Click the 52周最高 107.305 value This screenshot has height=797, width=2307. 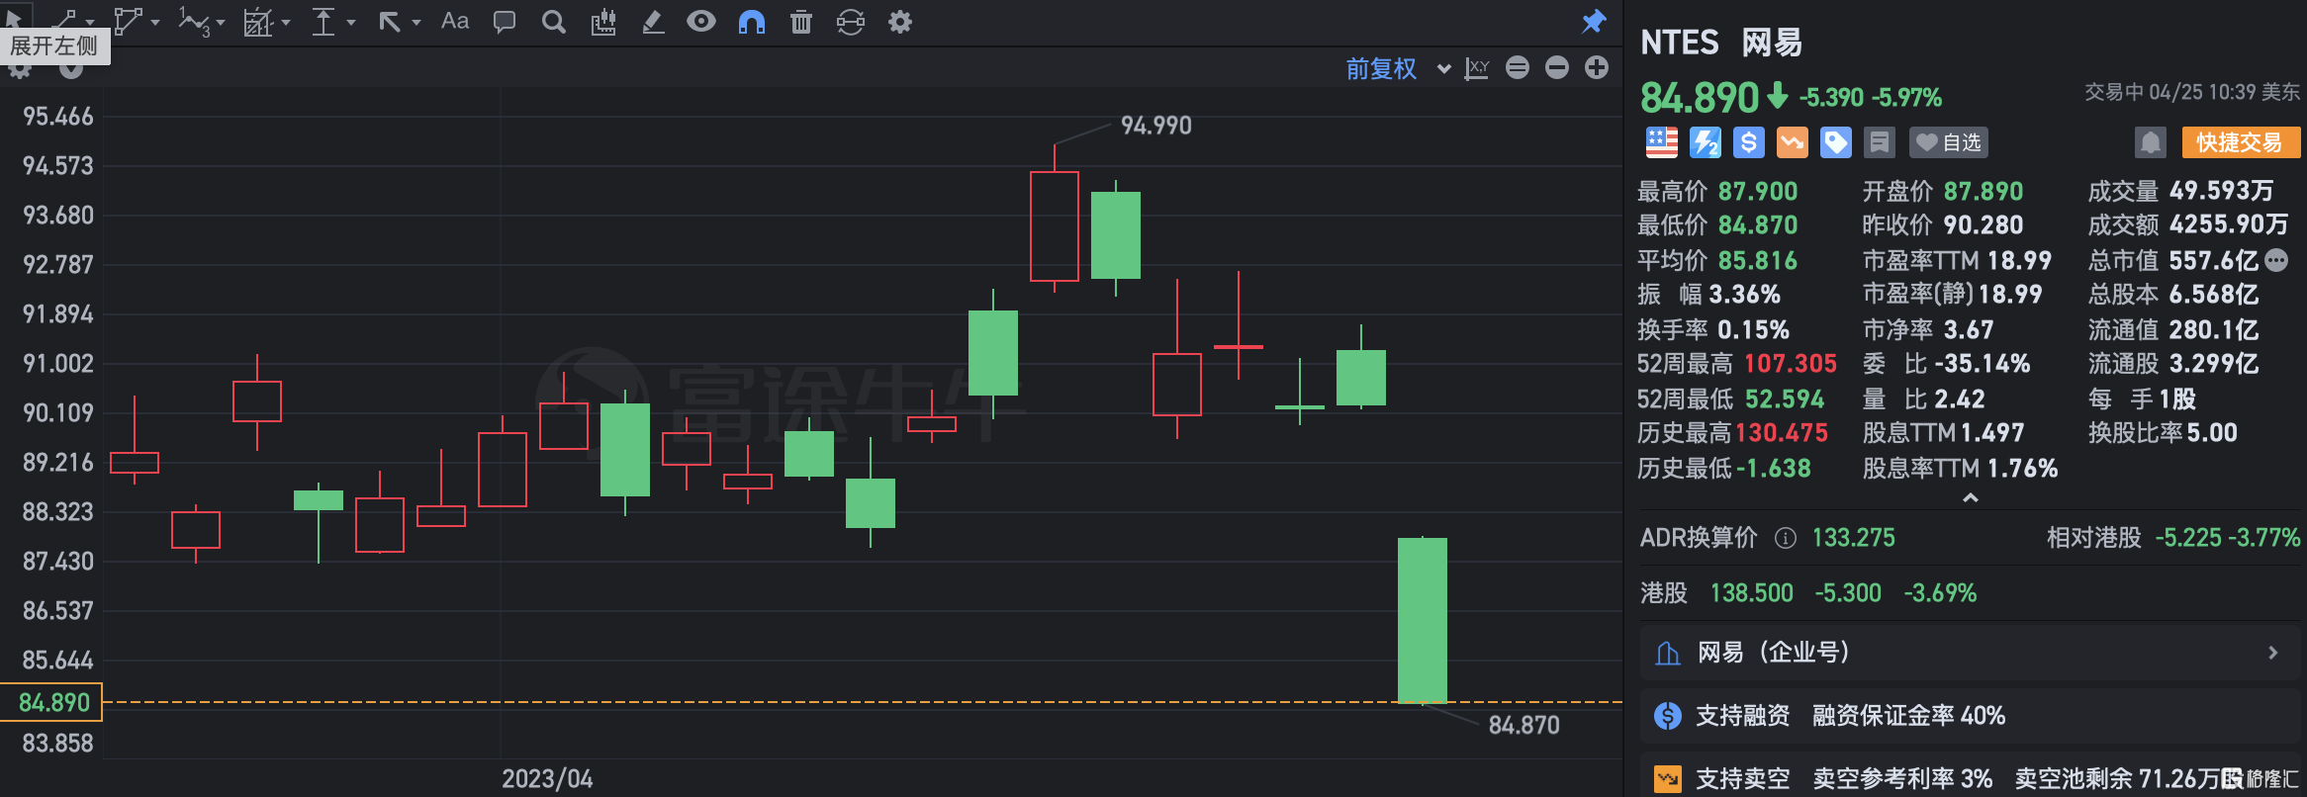(1791, 364)
